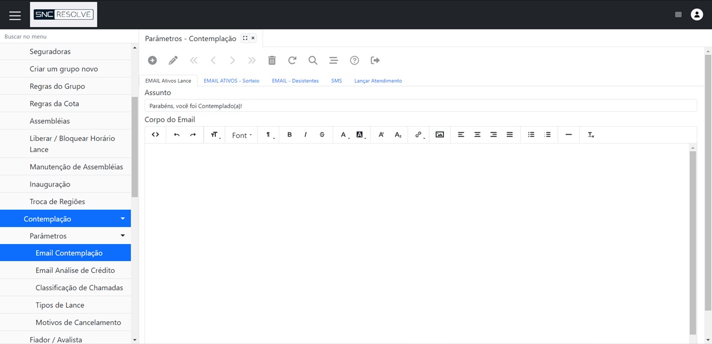
Task: Click the magnifier search icon in toolbar
Action: coord(313,60)
